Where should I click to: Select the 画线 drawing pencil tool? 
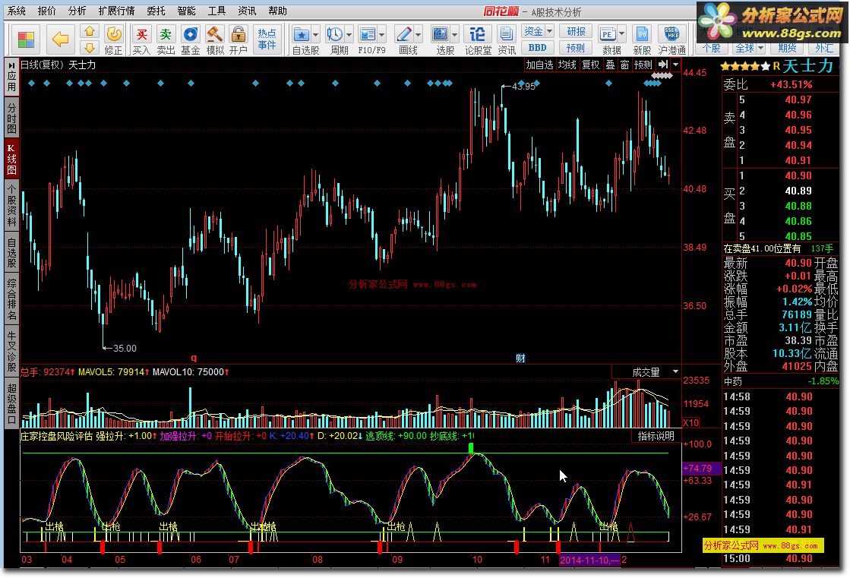404,36
